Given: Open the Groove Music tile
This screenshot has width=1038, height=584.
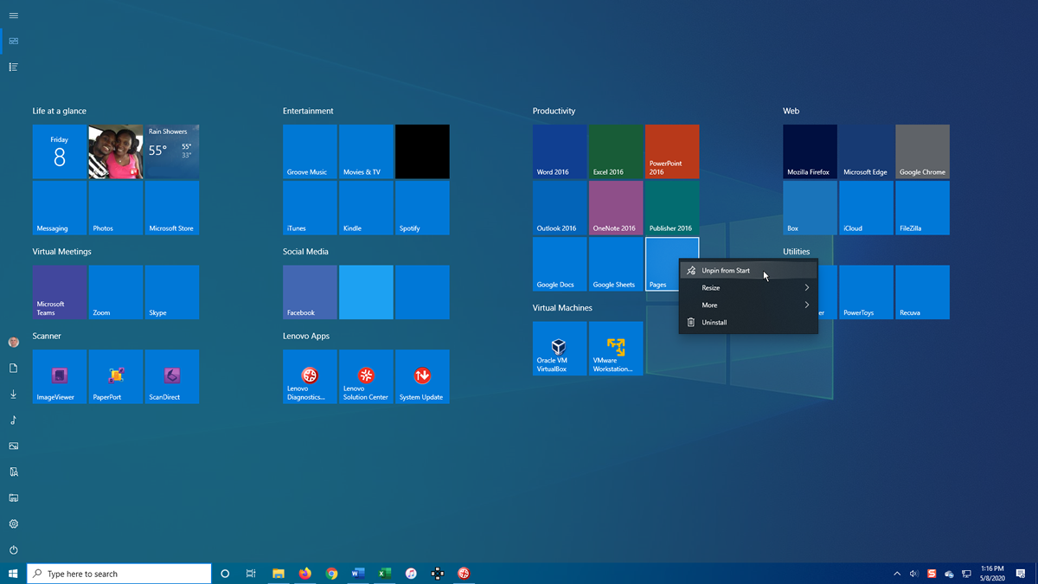Looking at the screenshot, I should point(310,151).
